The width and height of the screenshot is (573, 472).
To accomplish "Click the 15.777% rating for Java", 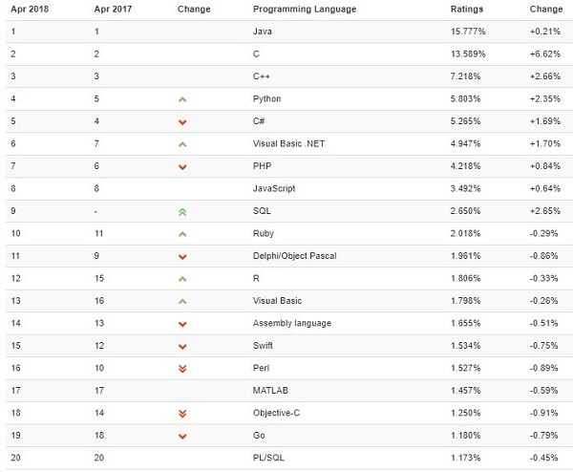I will point(468,32).
